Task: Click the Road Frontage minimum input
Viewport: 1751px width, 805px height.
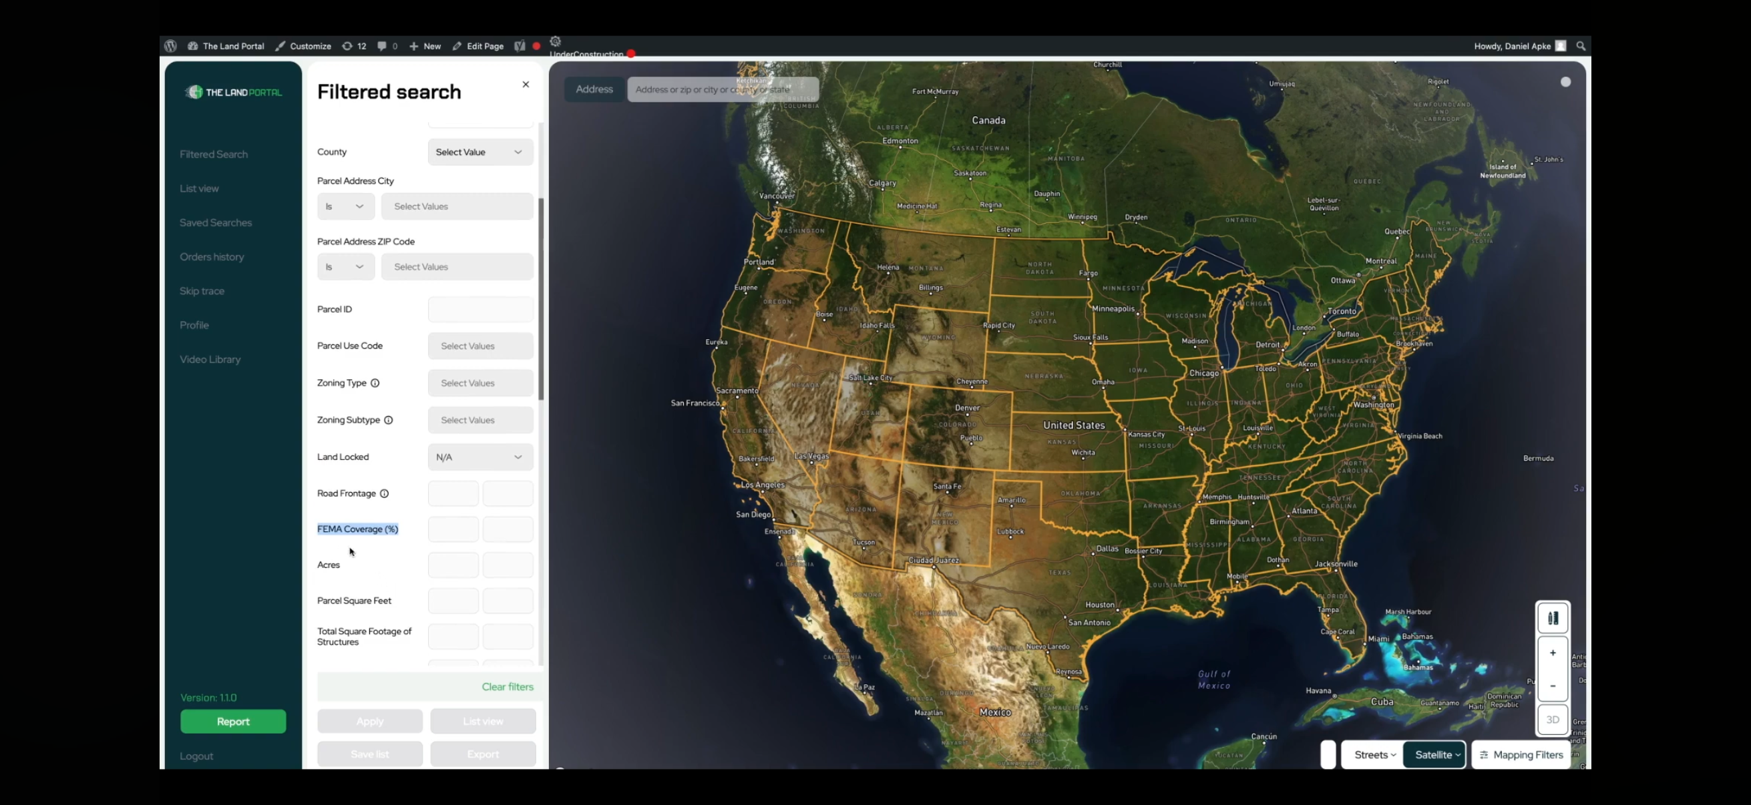Action: pyautogui.click(x=453, y=493)
